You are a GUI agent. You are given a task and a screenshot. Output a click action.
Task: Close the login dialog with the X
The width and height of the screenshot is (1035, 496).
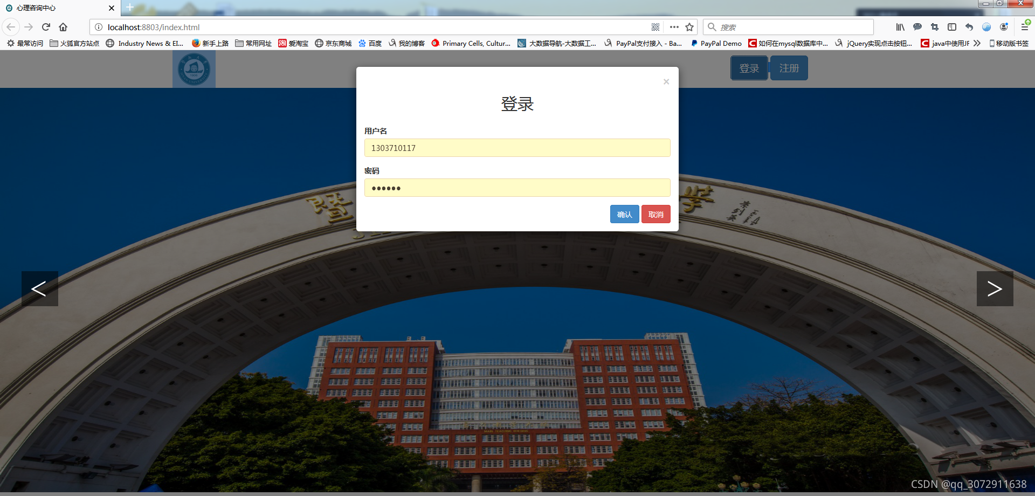pos(666,81)
